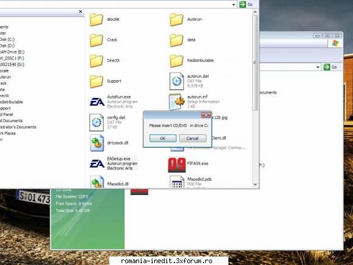Screen dimensions: 353x265
Task: Open address bar dropdown in front window
Action: click(234, 4)
